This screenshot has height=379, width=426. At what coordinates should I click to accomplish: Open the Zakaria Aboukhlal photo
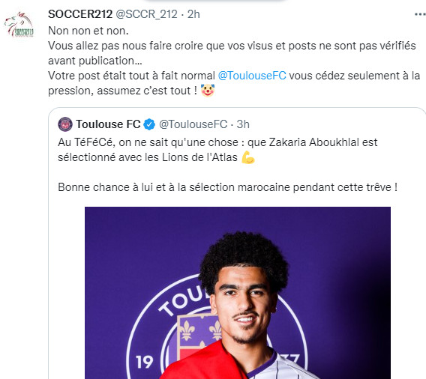pos(238,293)
